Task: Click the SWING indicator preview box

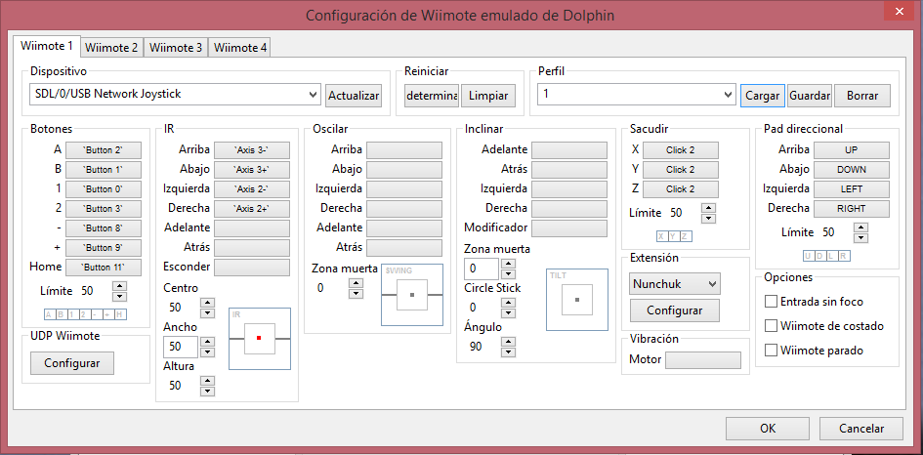Action: click(412, 294)
